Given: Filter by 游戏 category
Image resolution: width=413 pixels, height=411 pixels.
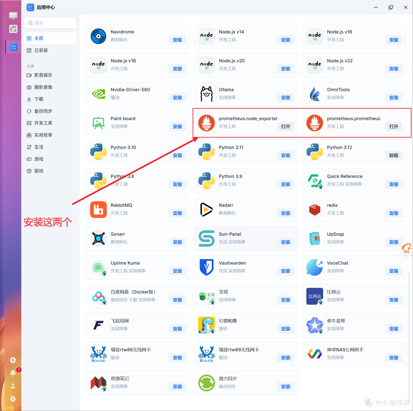Looking at the screenshot, I should click(x=50, y=159).
